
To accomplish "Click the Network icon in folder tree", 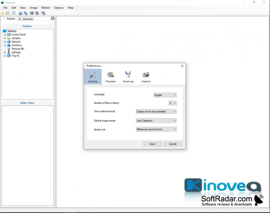I will (x=9, y=42).
